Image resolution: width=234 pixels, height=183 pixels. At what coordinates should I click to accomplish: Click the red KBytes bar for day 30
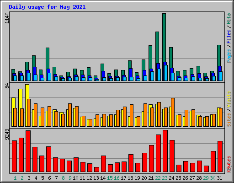[213, 161]
